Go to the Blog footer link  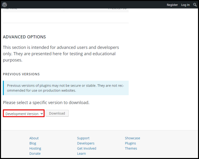click(x=33, y=143)
